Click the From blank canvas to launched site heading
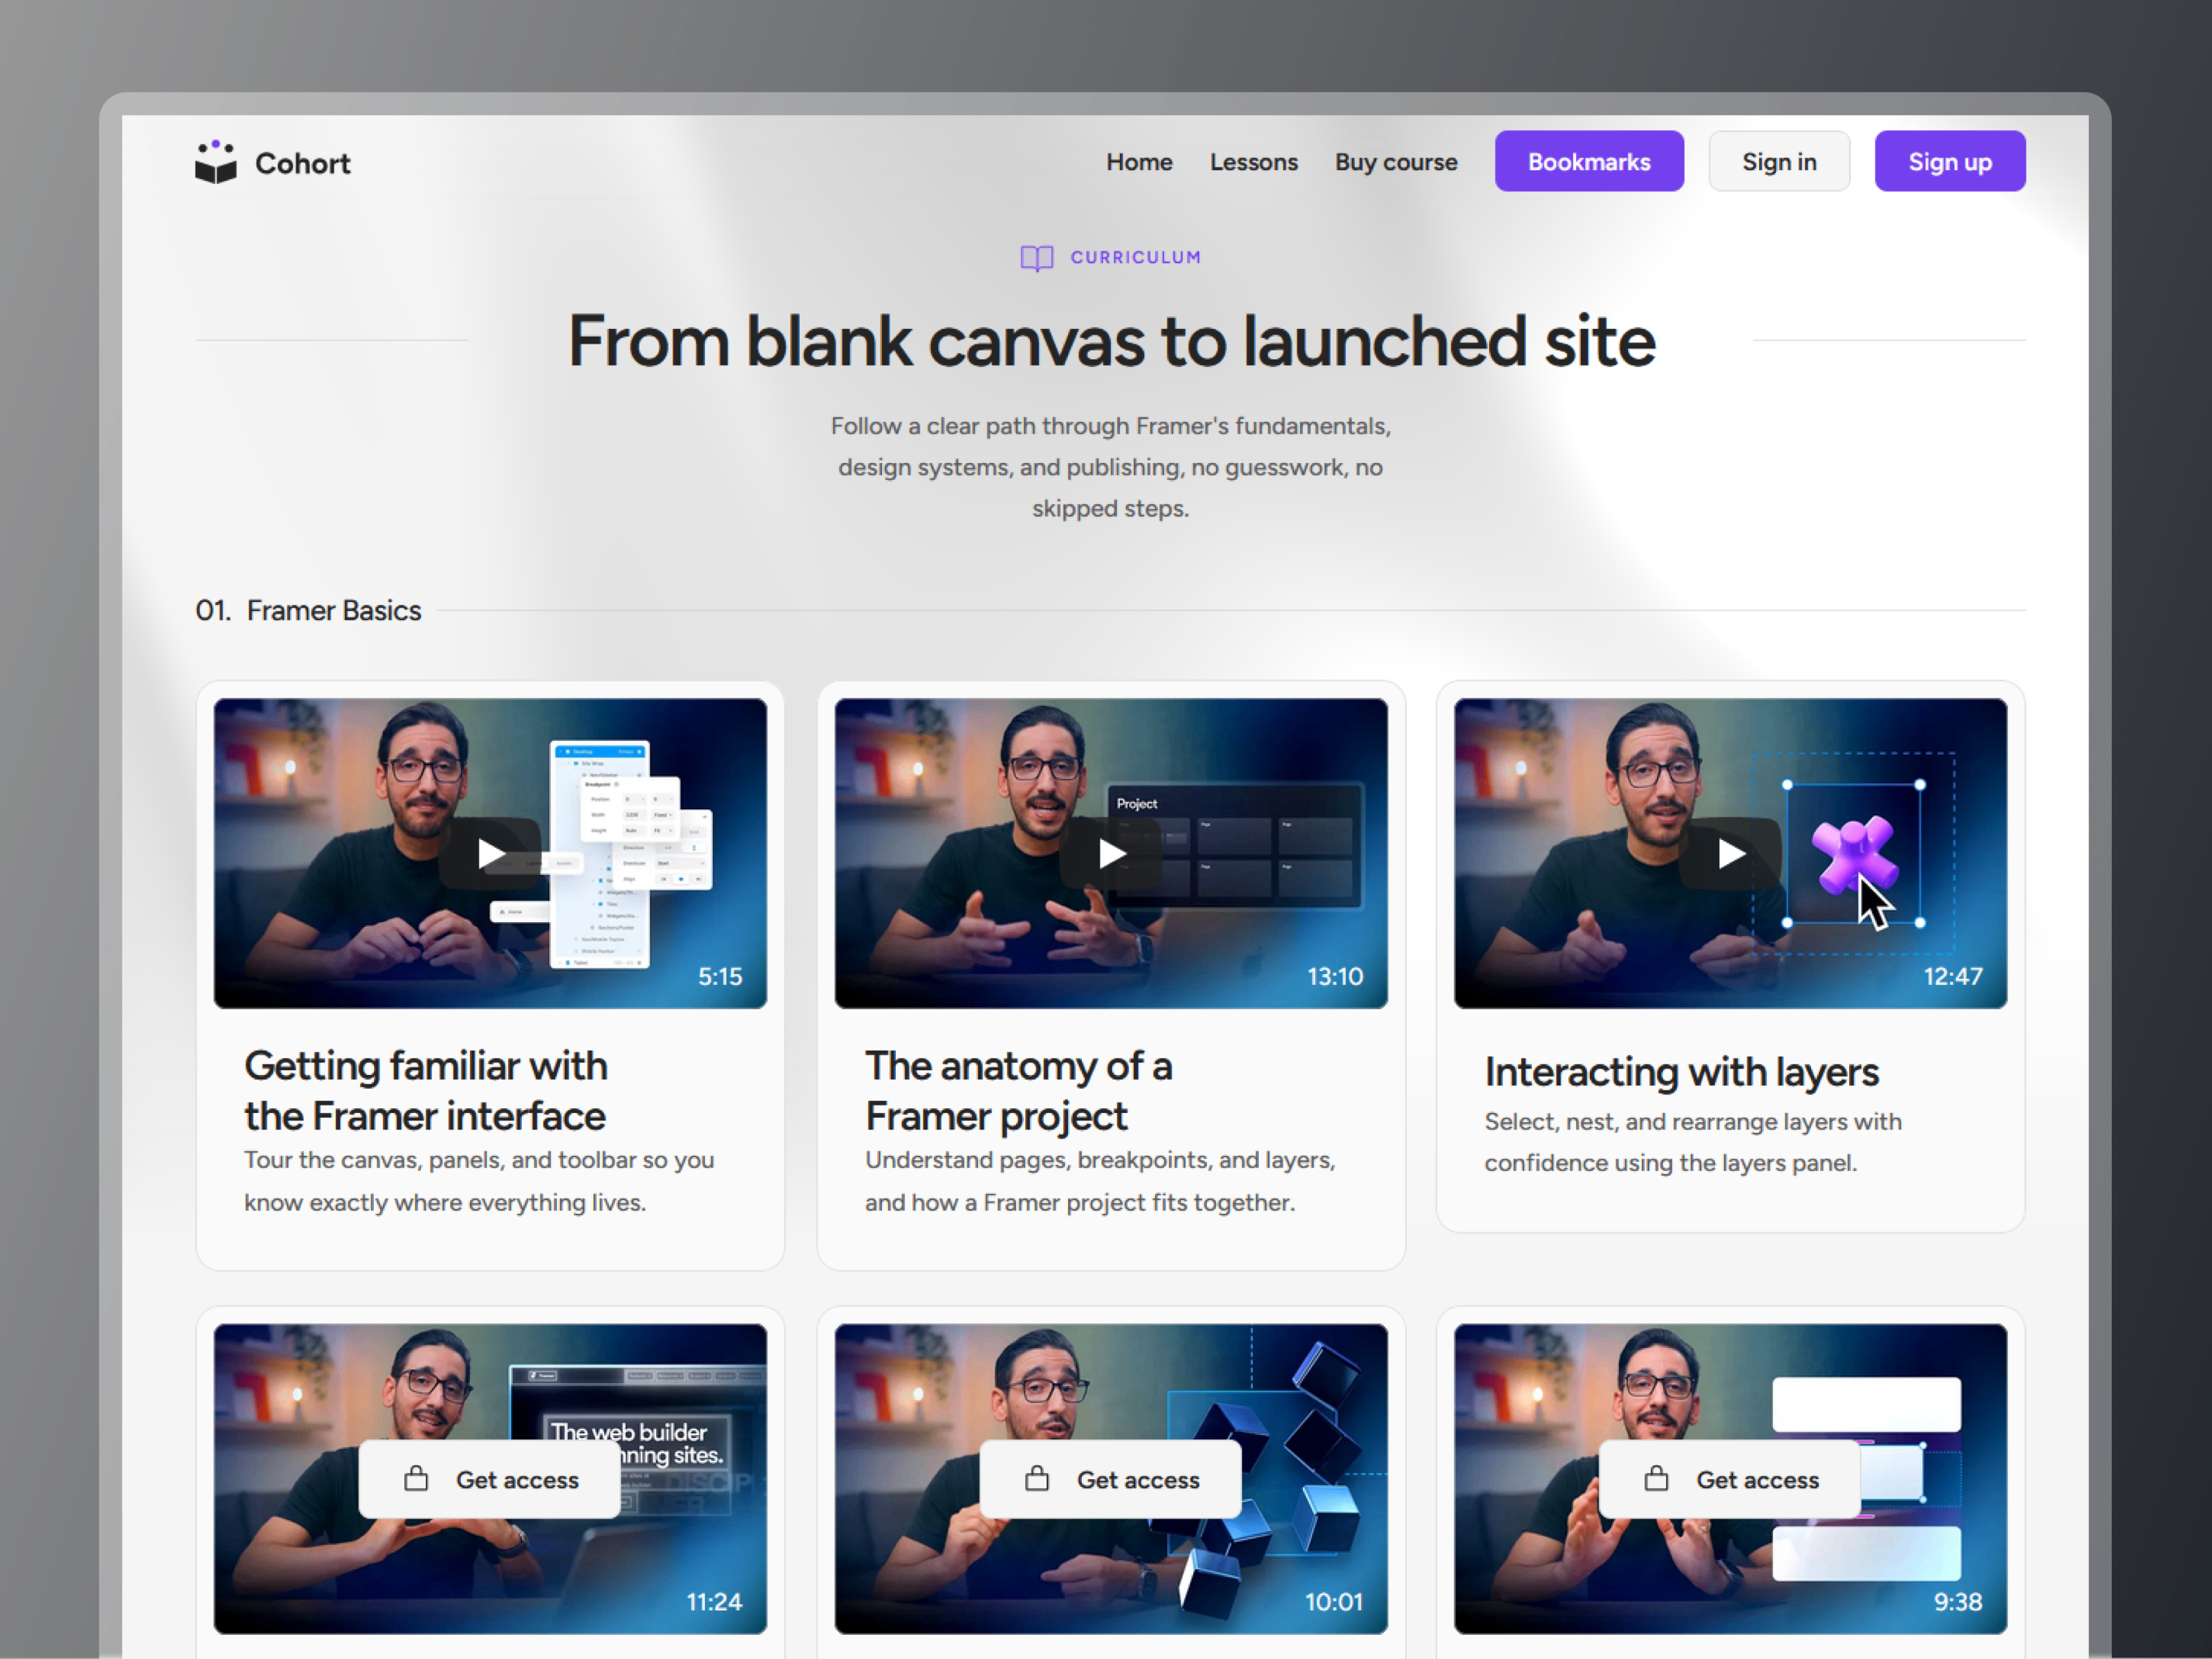 point(1111,341)
